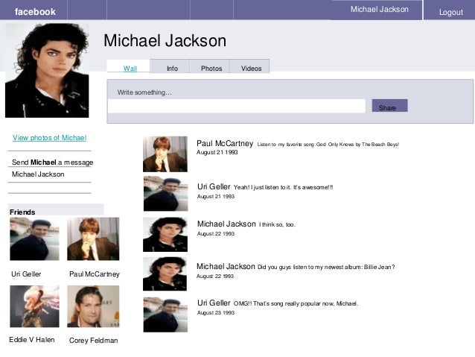Open the large Michael Jackson profile picture
Viewport: 475px width, 357px height.
click(x=47, y=70)
